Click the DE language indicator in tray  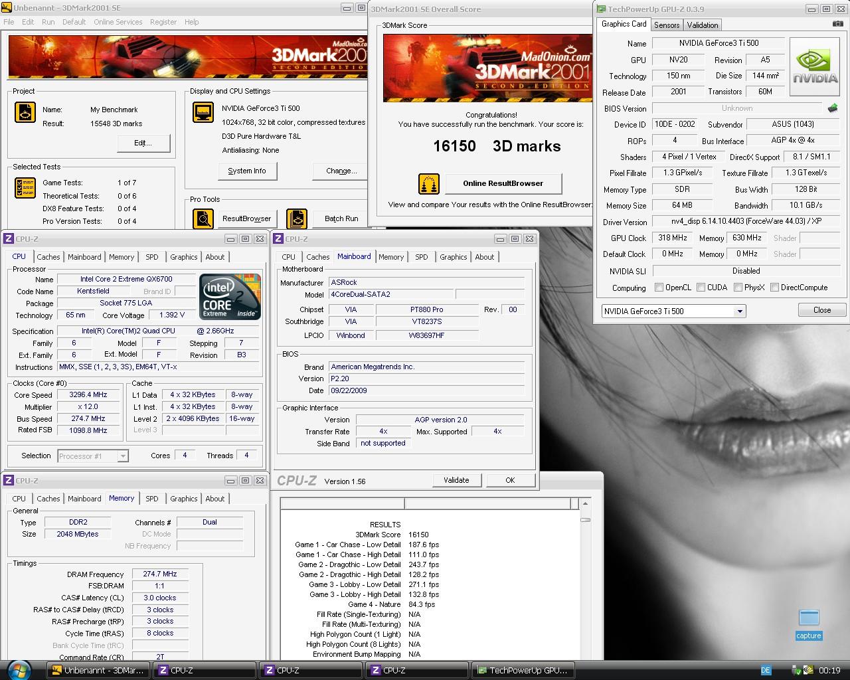coord(766,671)
